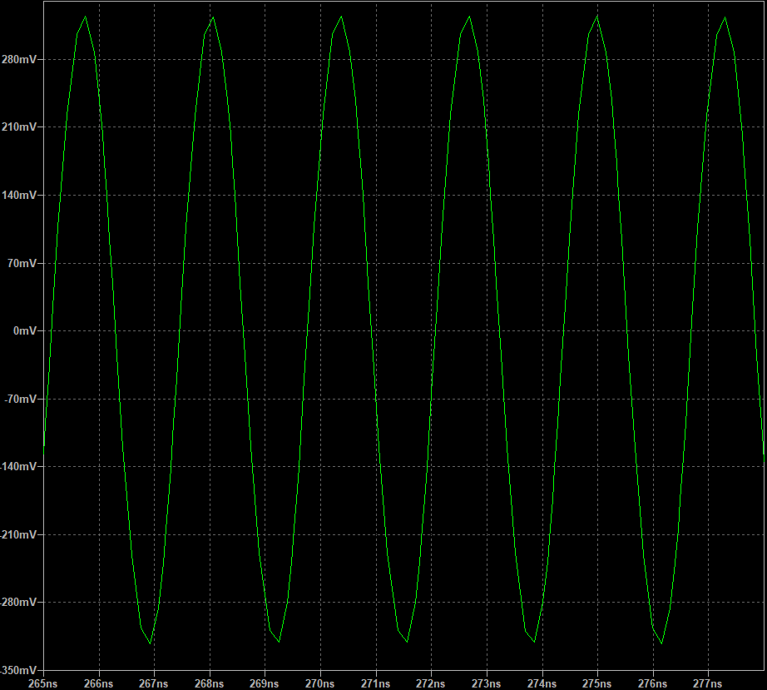Click the waveform trough just before 267ns
The width and height of the screenshot is (767, 690).
click(151, 643)
